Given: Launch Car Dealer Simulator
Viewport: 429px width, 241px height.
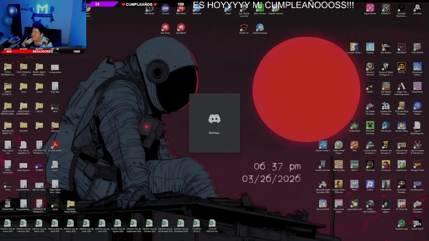Looking at the screenshot, I should pos(370,108).
